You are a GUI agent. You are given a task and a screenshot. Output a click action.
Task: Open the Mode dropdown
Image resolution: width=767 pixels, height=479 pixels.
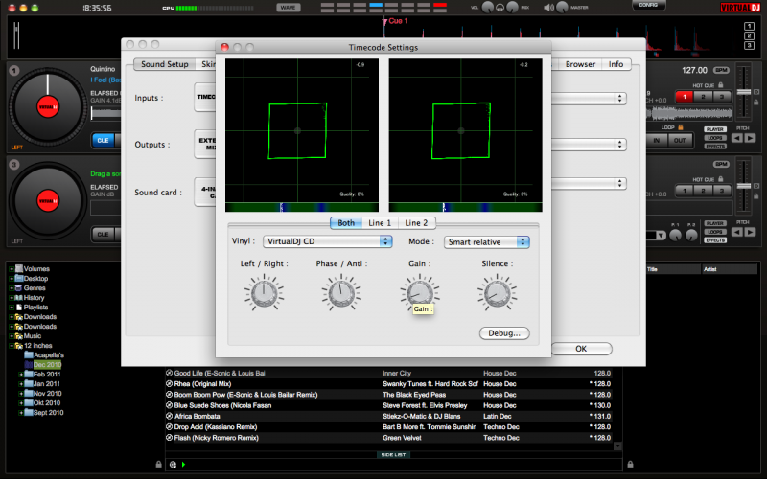click(487, 242)
